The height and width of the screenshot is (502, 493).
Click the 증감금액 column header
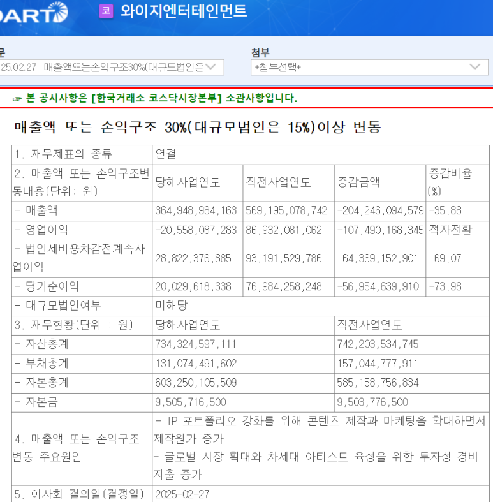358,182
